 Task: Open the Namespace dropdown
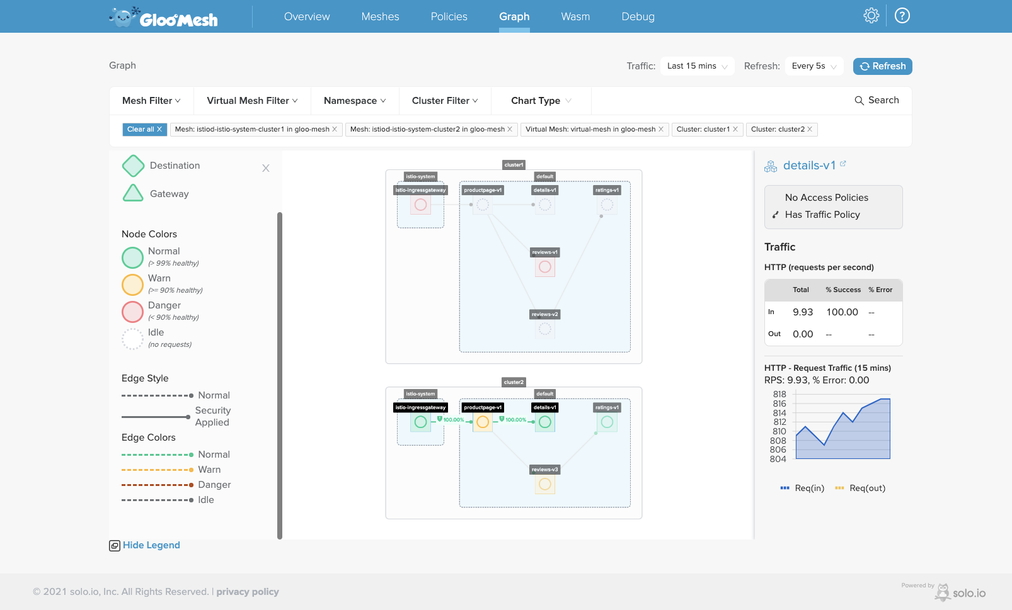355,101
